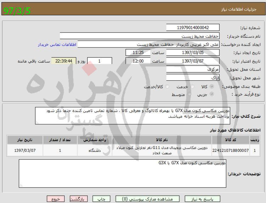Screen dimensions: 266x203
Task: Click item name cell with G11 camera
Action: pyautogui.click(x=162, y=150)
